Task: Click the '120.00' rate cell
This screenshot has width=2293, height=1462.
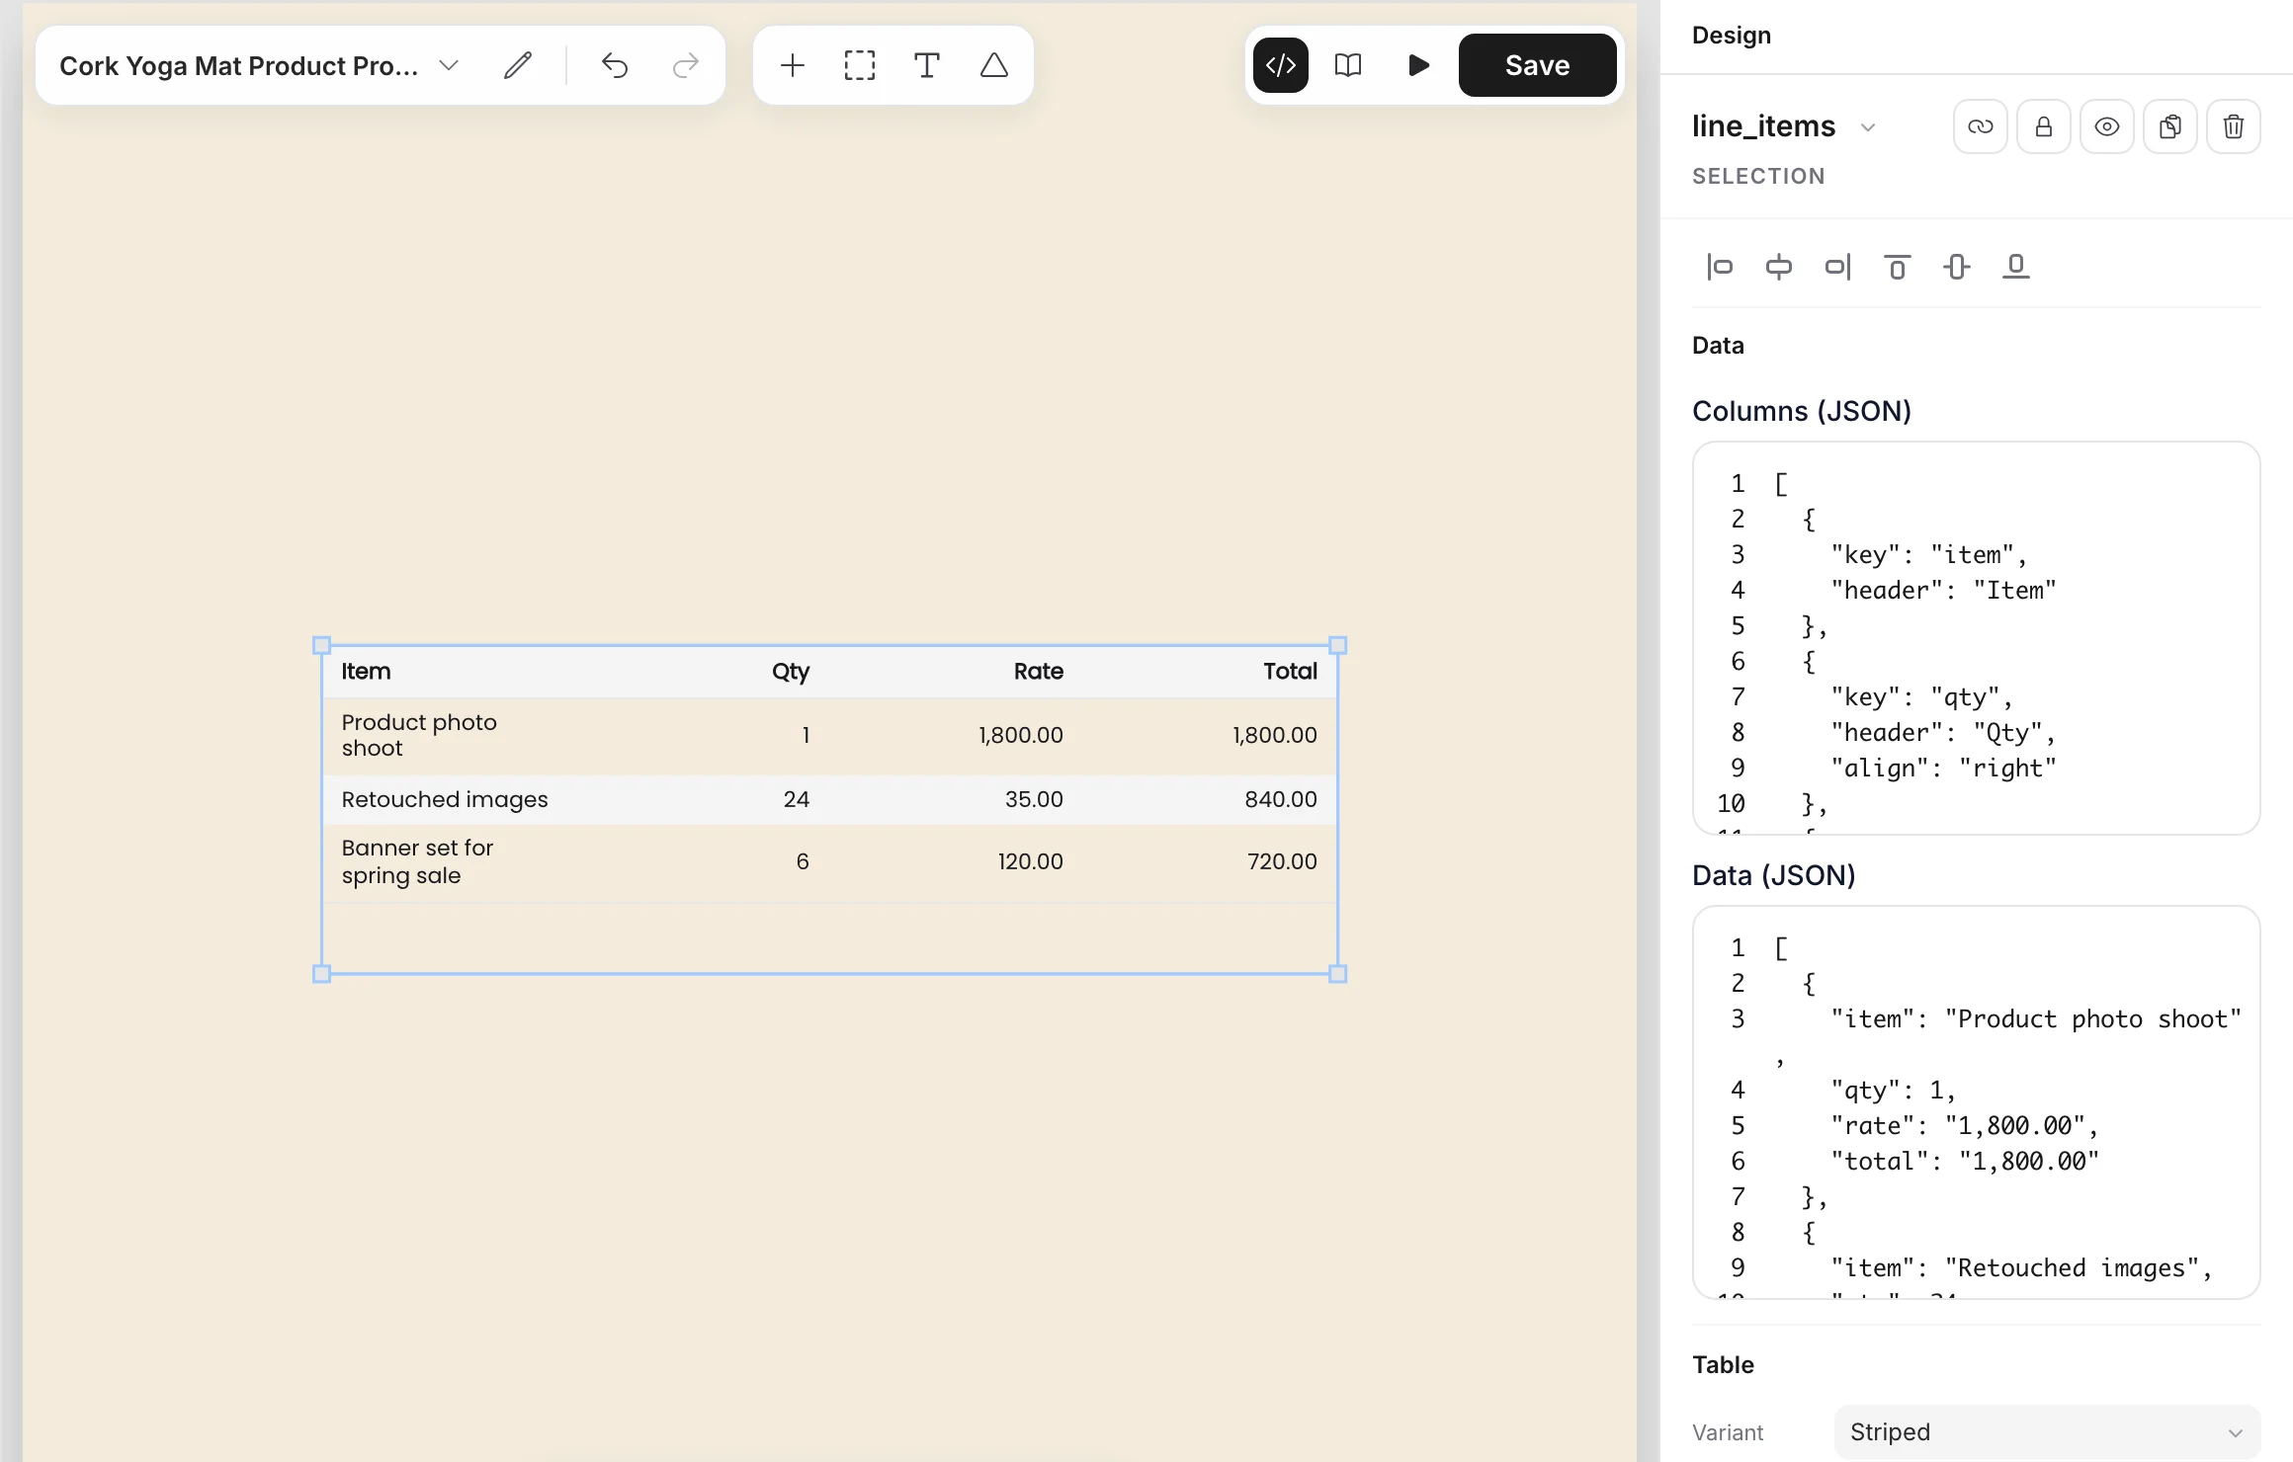Action: click(x=1031, y=861)
